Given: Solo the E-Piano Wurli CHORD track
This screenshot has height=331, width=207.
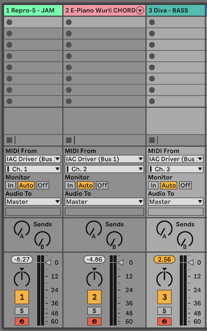Looking at the screenshot, I should pos(94,311).
